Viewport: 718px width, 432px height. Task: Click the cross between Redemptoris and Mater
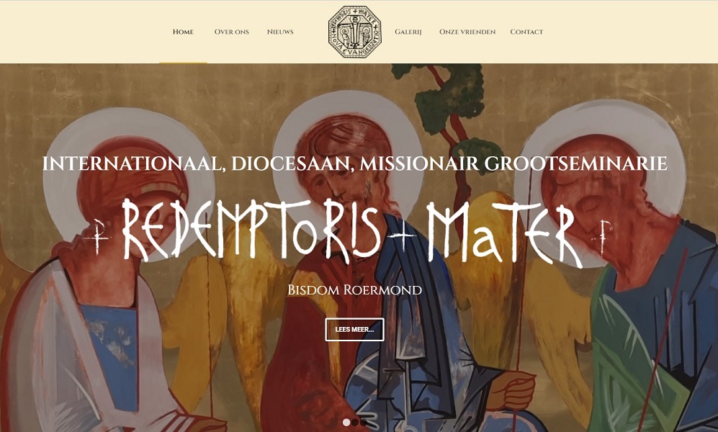coord(402,235)
